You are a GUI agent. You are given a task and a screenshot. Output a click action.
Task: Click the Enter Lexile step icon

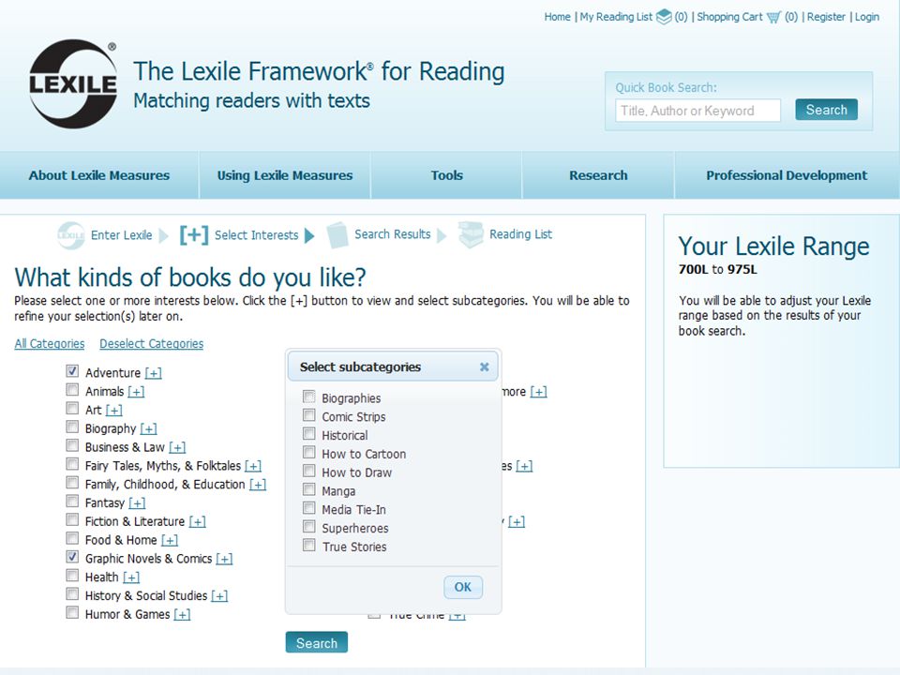tap(71, 235)
